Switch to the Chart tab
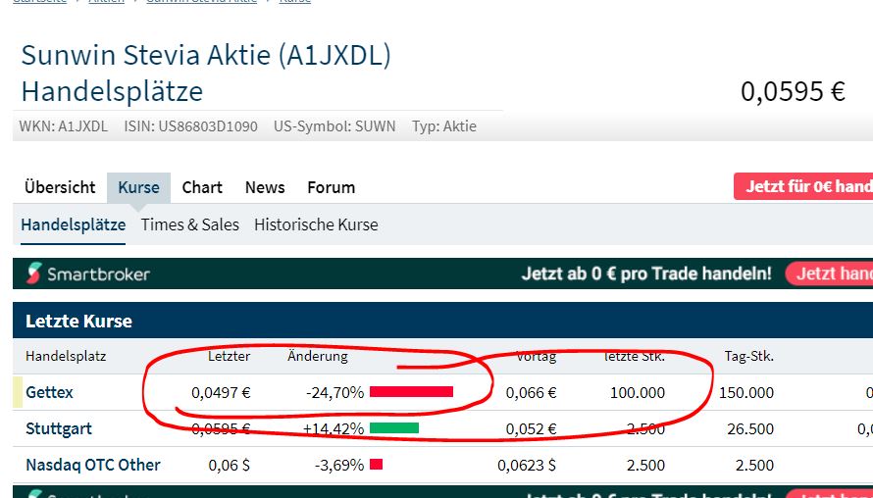873x498 pixels. tap(202, 187)
